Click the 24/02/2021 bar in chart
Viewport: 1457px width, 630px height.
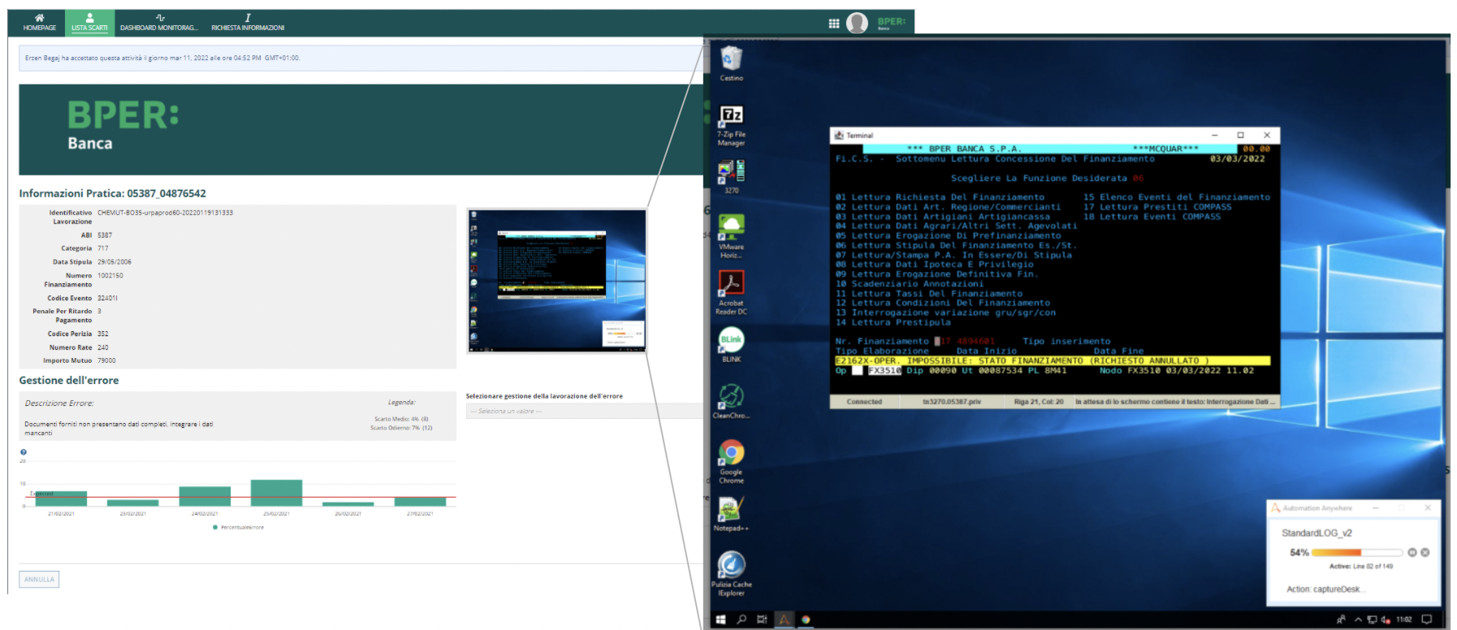(x=205, y=496)
